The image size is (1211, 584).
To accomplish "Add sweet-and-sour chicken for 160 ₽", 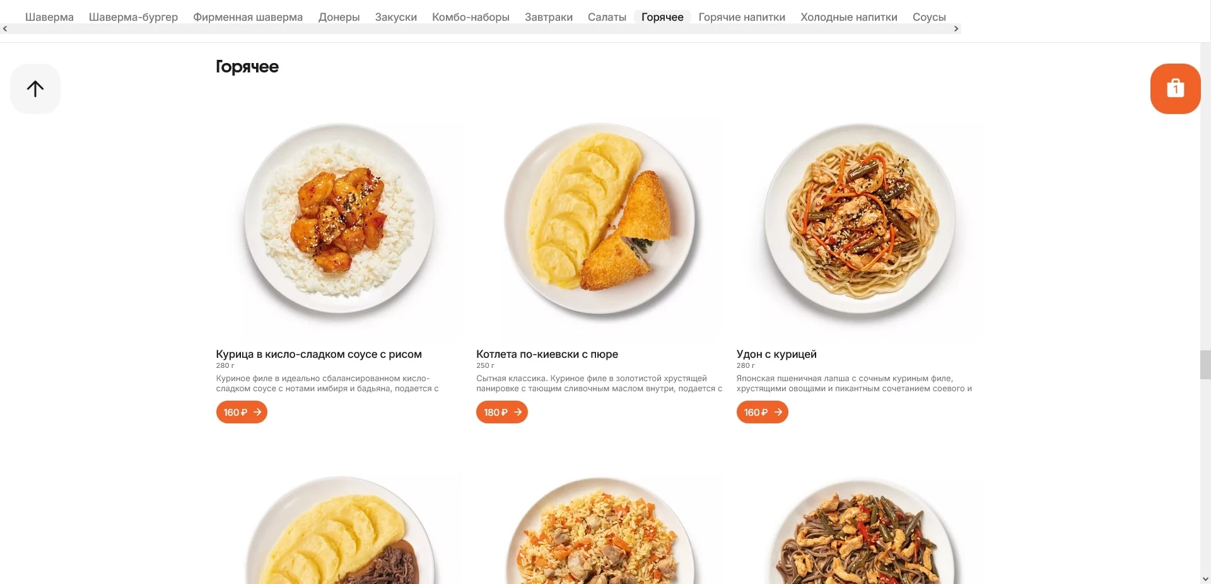I will [242, 412].
